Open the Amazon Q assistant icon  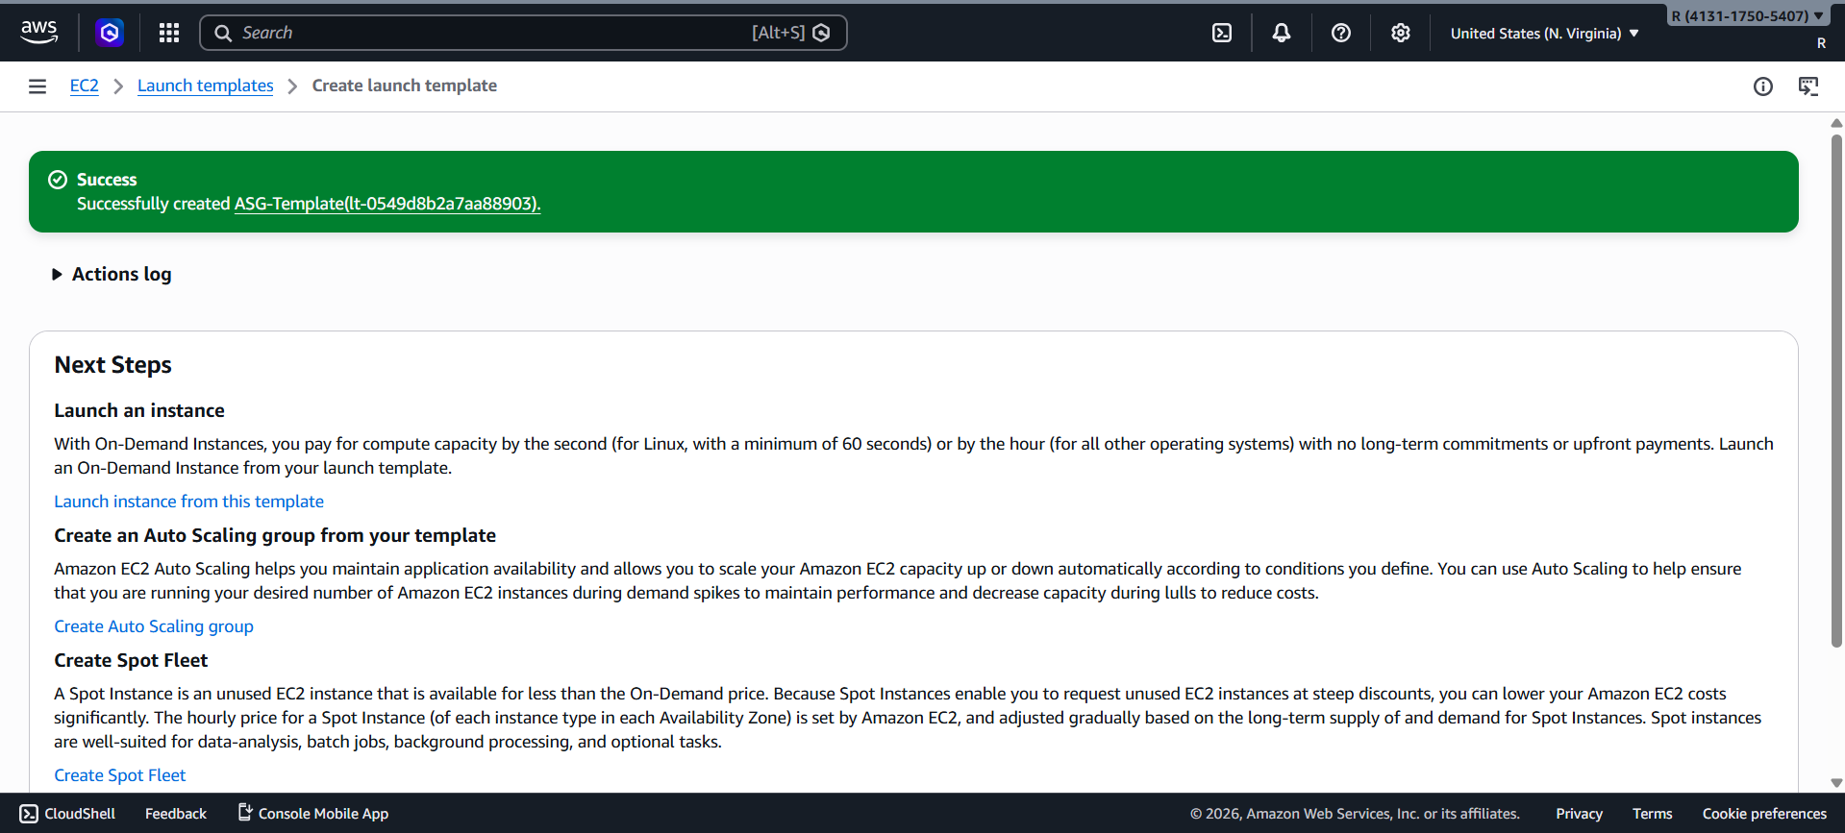tap(110, 33)
